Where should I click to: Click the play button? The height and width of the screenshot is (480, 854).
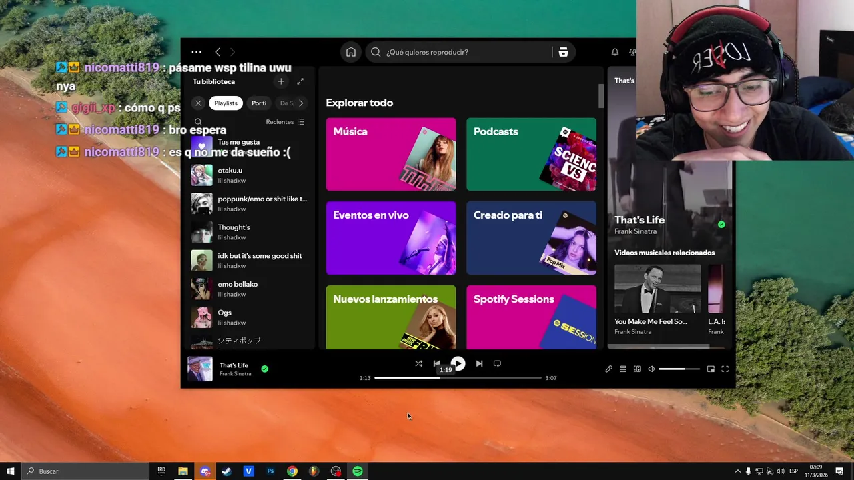click(x=458, y=363)
